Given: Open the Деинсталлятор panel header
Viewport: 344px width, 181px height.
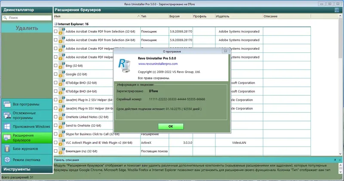Looking at the screenshot, I should coord(27,10).
